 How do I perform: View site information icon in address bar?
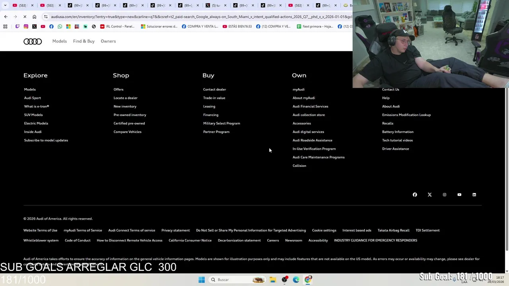tap(46, 17)
